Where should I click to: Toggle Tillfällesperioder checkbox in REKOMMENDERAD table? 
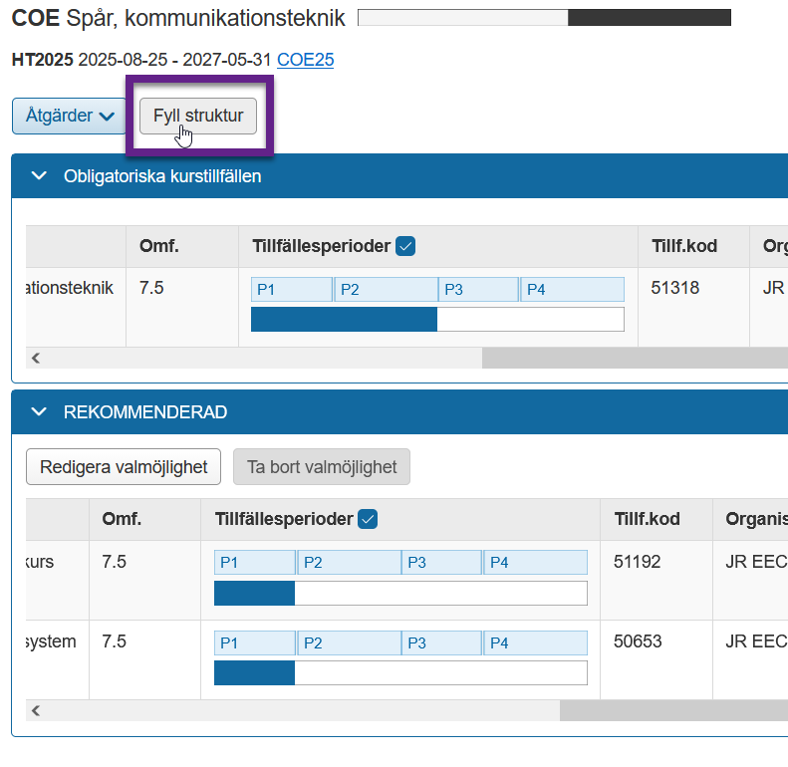(x=368, y=519)
